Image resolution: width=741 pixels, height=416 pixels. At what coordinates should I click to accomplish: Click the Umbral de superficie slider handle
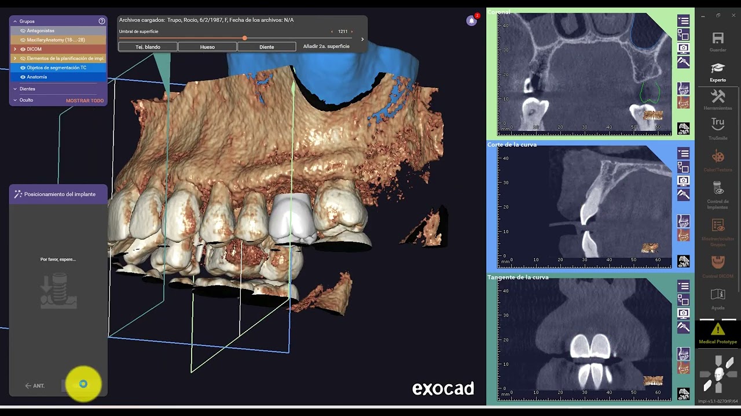pyautogui.click(x=244, y=38)
